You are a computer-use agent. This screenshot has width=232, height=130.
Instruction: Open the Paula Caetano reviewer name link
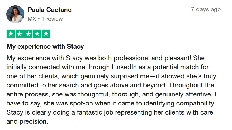pos(50,10)
